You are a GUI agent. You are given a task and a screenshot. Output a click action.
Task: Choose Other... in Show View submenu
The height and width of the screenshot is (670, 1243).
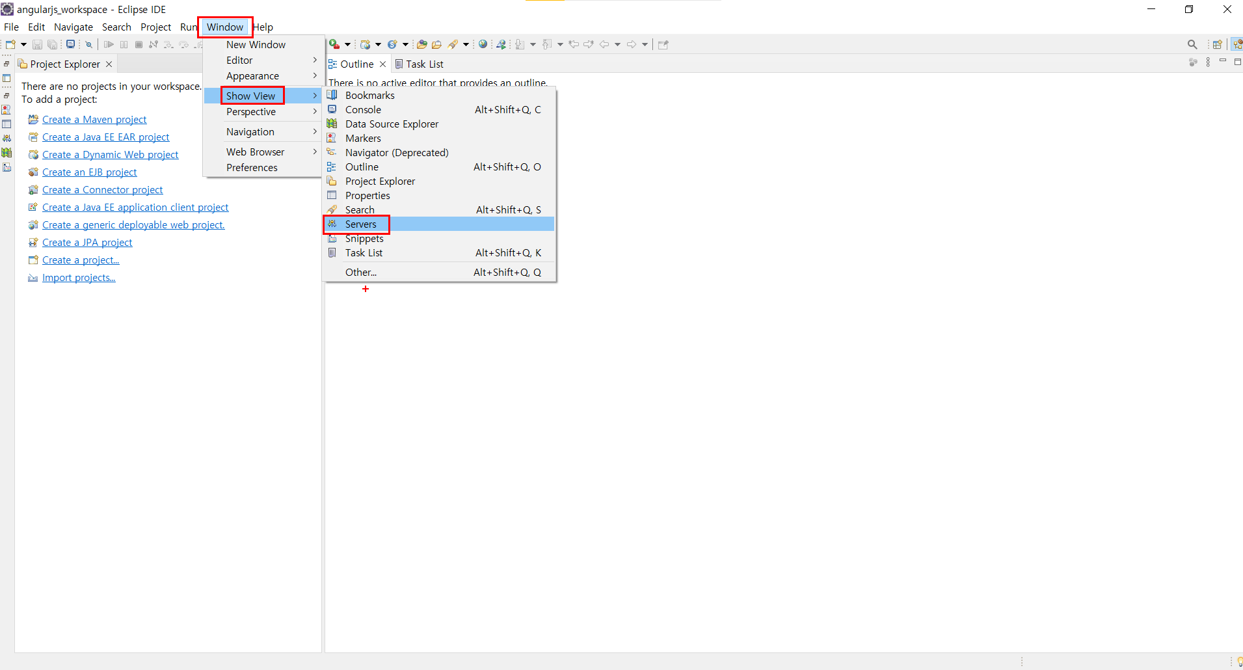click(439, 272)
